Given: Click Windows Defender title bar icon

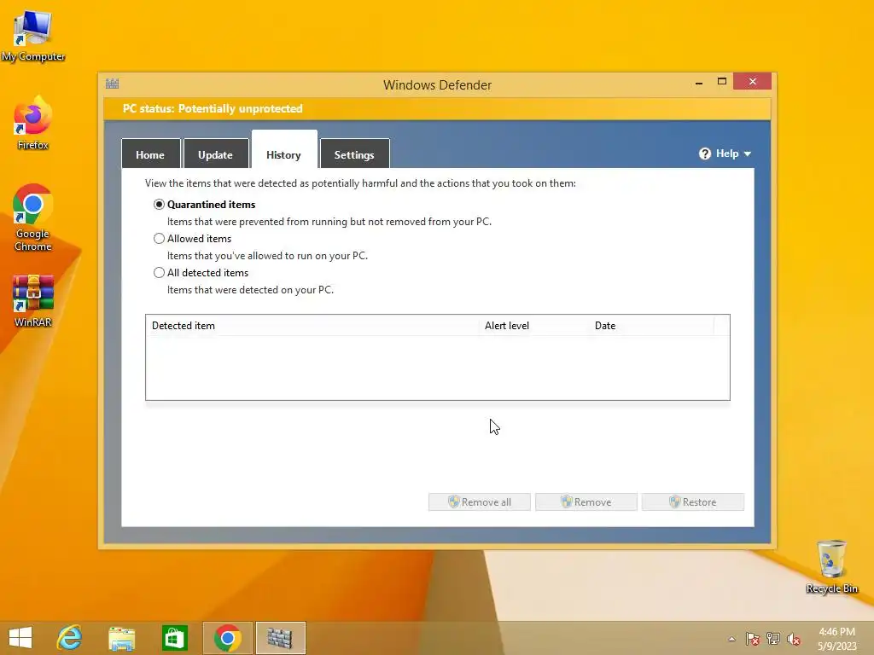Looking at the screenshot, I should tap(112, 84).
